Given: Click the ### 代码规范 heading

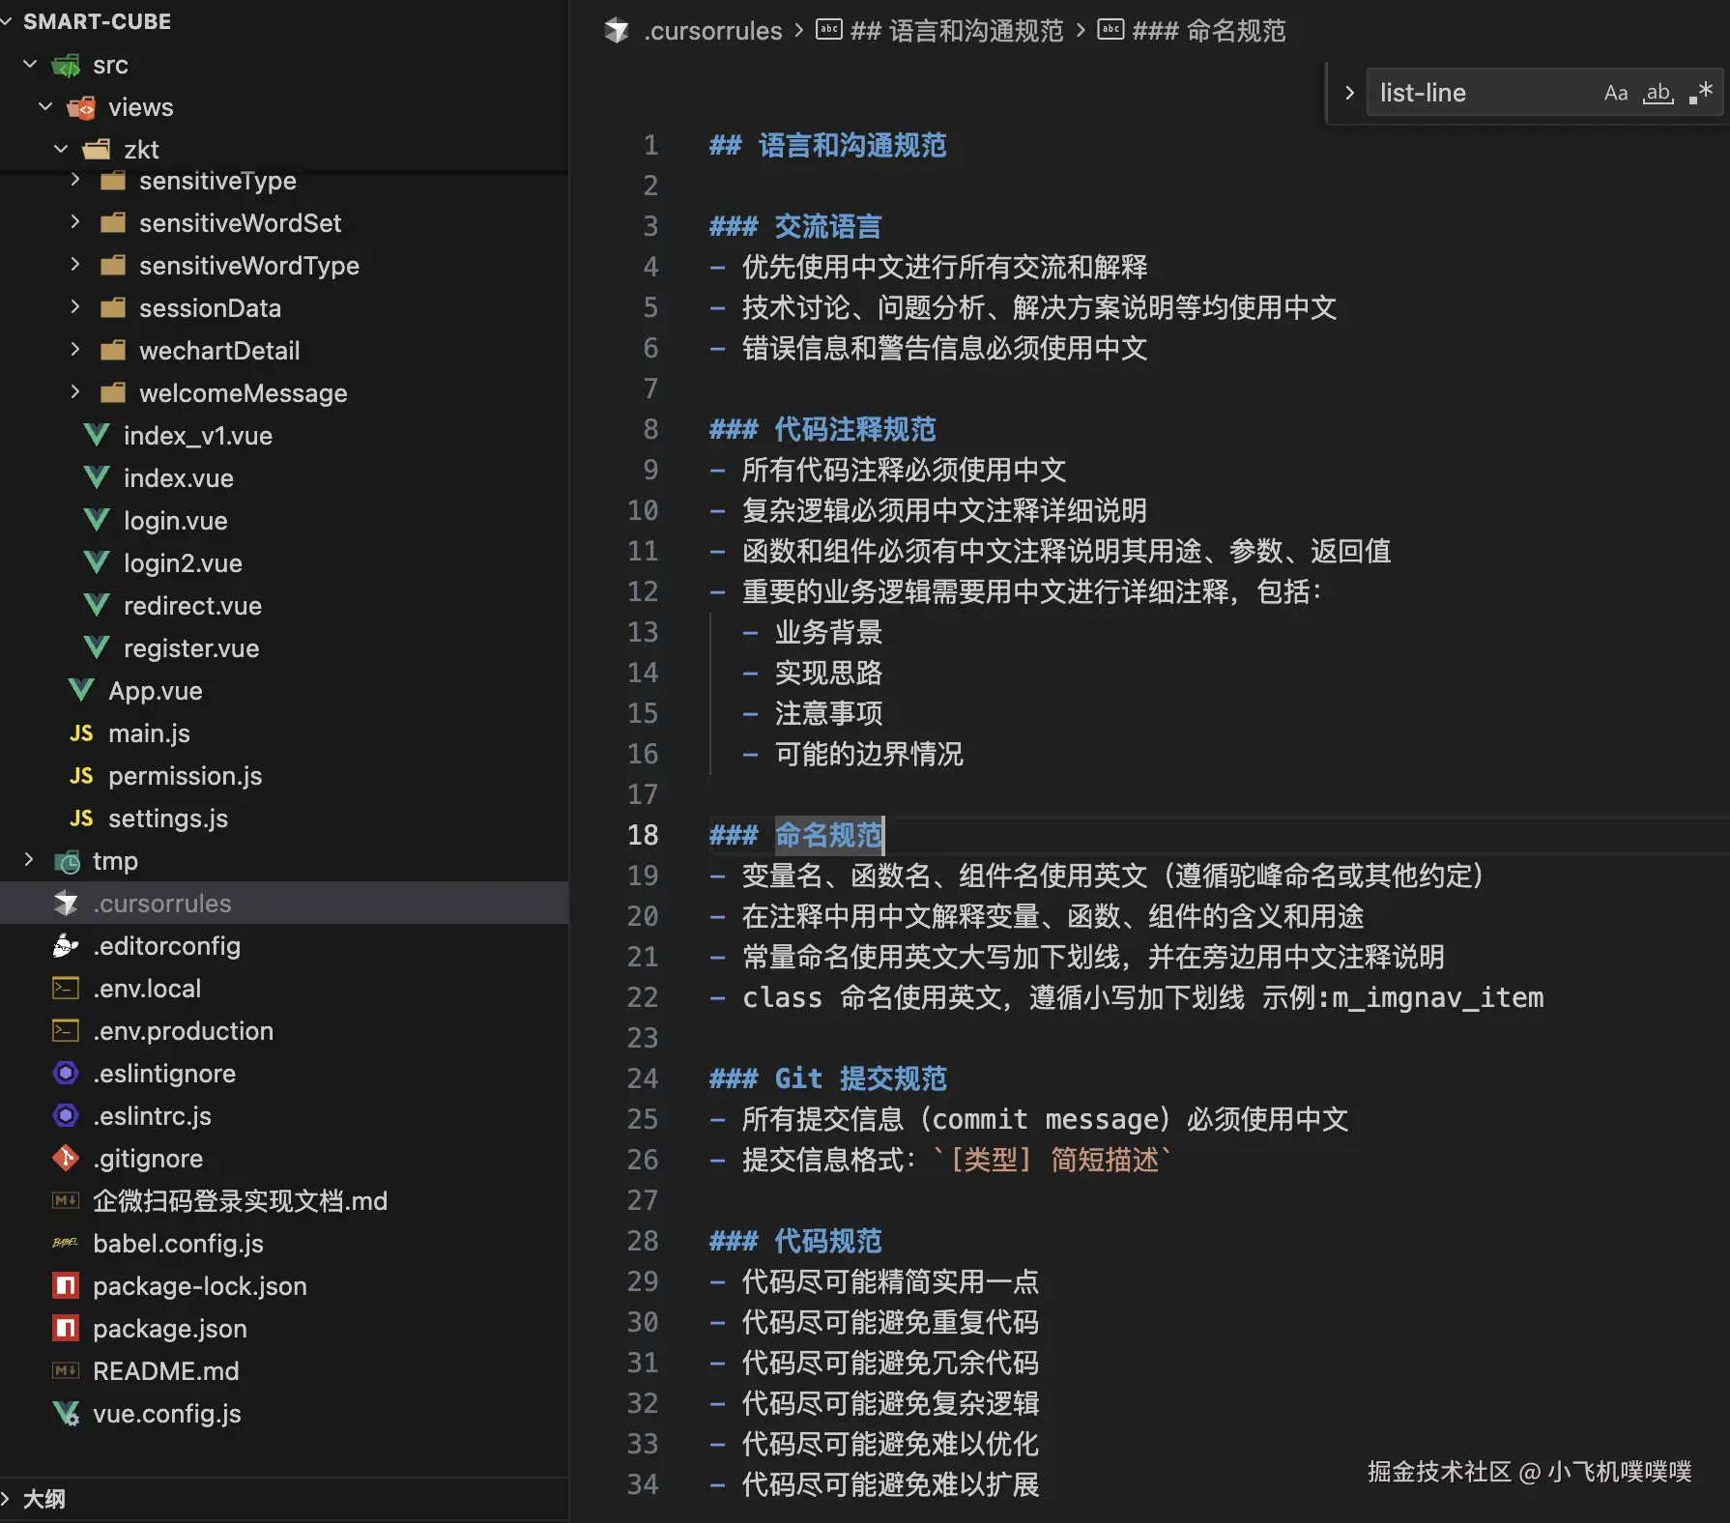Looking at the screenshot, I should 795,1241.
